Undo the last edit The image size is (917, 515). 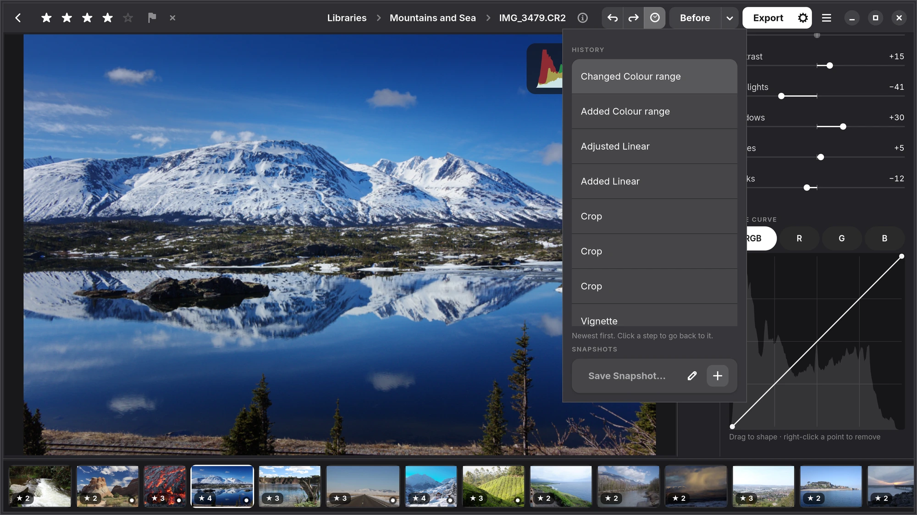tap(613, 18)
